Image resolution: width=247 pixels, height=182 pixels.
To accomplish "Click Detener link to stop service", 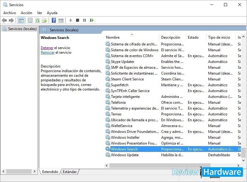I will 47,48.
